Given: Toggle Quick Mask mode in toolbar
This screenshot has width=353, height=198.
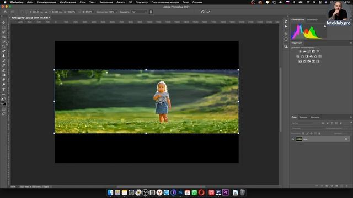Looking at the screenshot, I should (4, 109).
